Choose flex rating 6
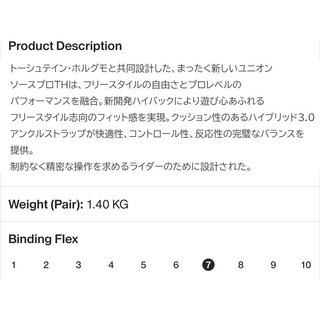The width and height of the screenshot is (320, 320). pyautogui.click(x=176, y=265)
